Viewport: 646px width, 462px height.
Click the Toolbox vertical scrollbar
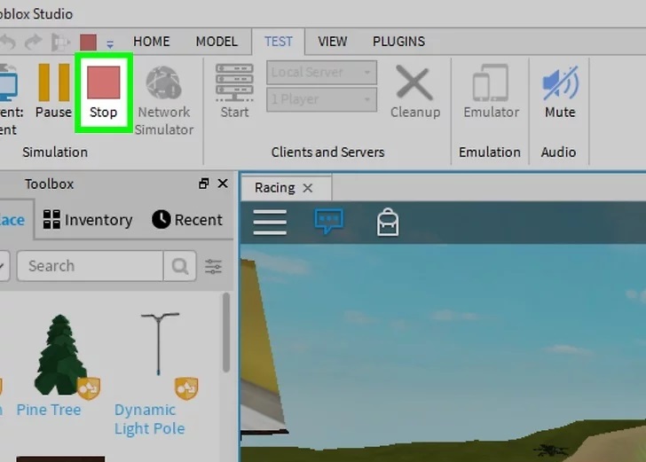(225, 332)
